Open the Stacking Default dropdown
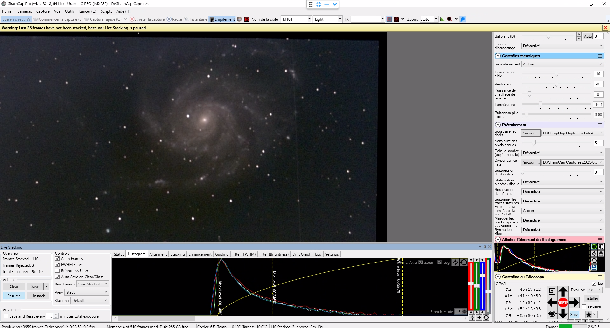The image size is (610, 328). pos(90,301)
